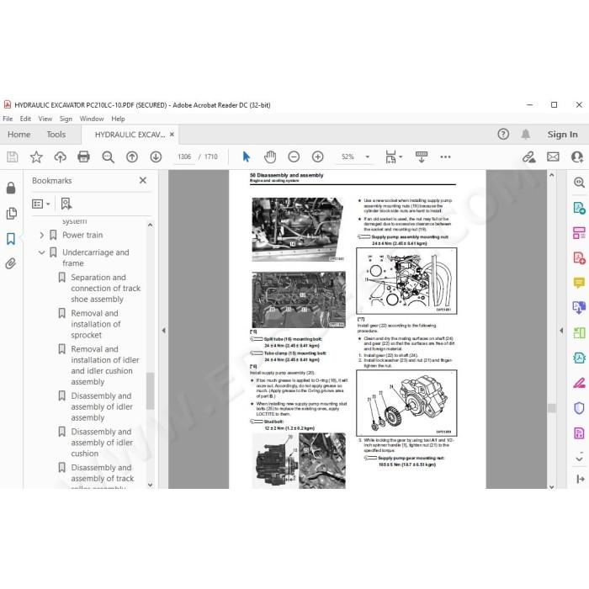
Task: Activate the Hand pan tool
Action: [x=270, y=157]
